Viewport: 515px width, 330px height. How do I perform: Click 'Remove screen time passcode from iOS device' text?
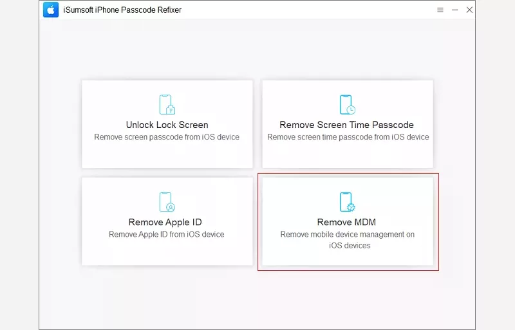pyautogui.click(x=348, y=137)
